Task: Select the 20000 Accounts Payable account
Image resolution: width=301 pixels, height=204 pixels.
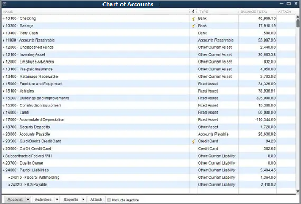Action: [x=148, y=134]
